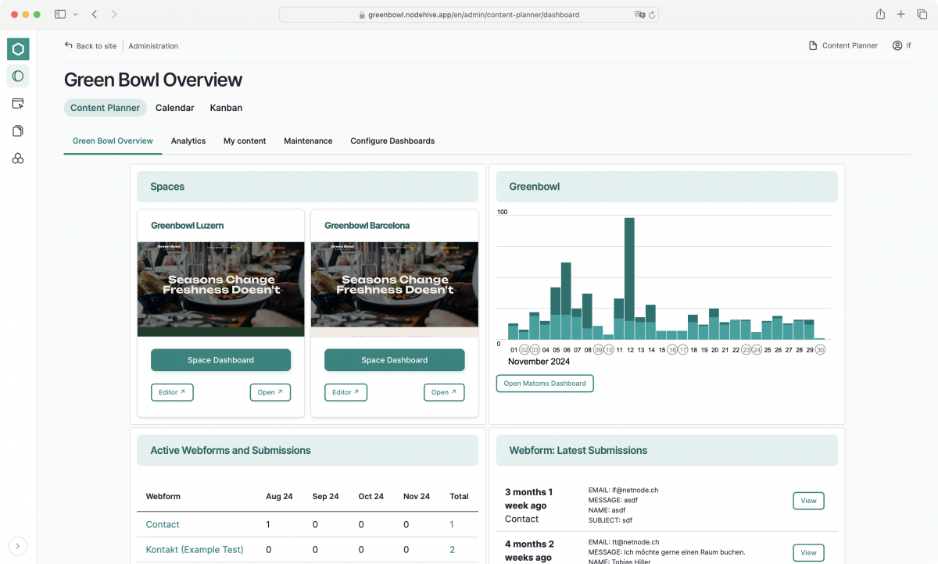View the submission from 4 months 2 weeks ago
938x564 pixels.
click(808, 552)
